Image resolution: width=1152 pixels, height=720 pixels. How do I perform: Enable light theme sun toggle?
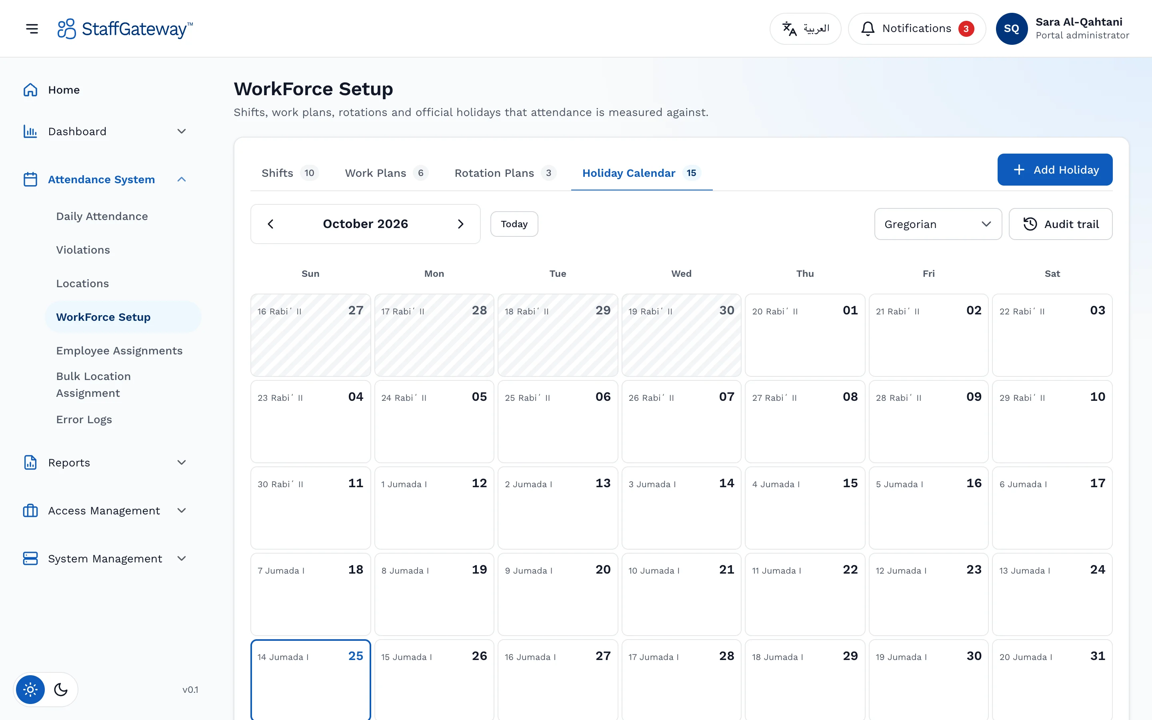(x=30, y=690)
